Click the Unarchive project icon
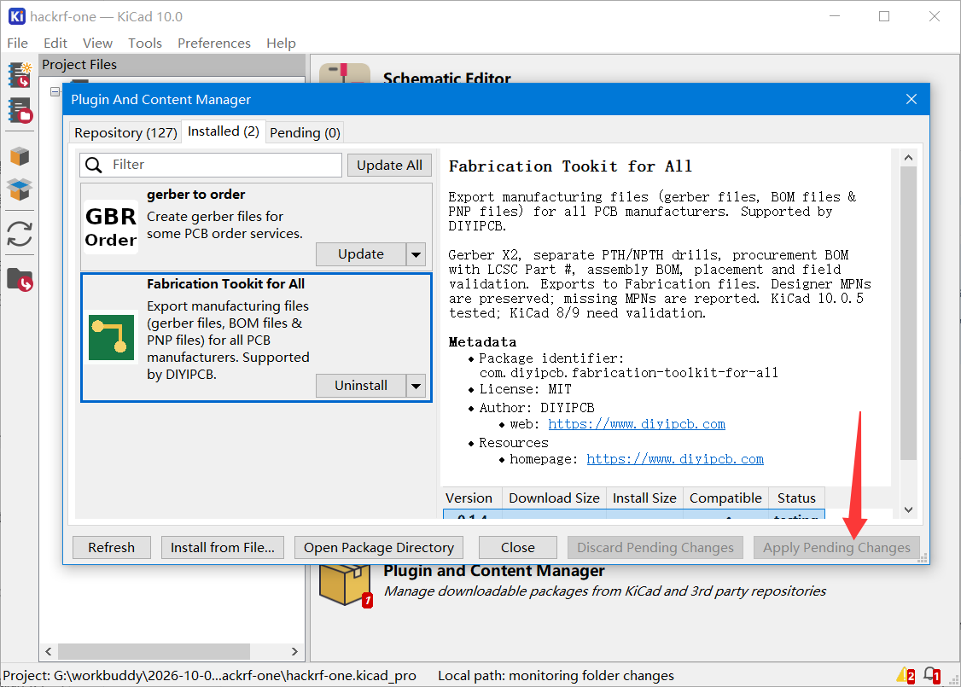Screen dimensions: 961x687 [20, 189]
